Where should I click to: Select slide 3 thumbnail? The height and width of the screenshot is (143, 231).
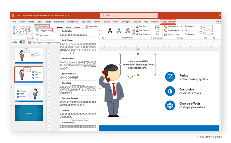pos(29,94)
